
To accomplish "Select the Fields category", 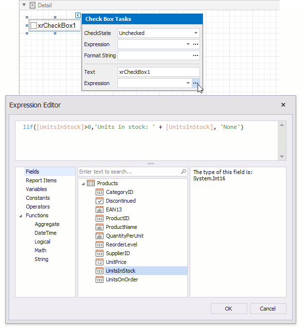I will pyautogui.click(x=33, y=172).
